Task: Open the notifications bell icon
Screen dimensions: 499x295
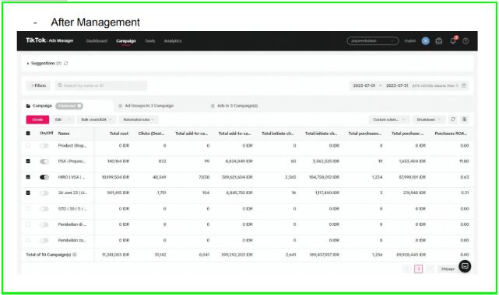Action: click(x=453, y=40)
